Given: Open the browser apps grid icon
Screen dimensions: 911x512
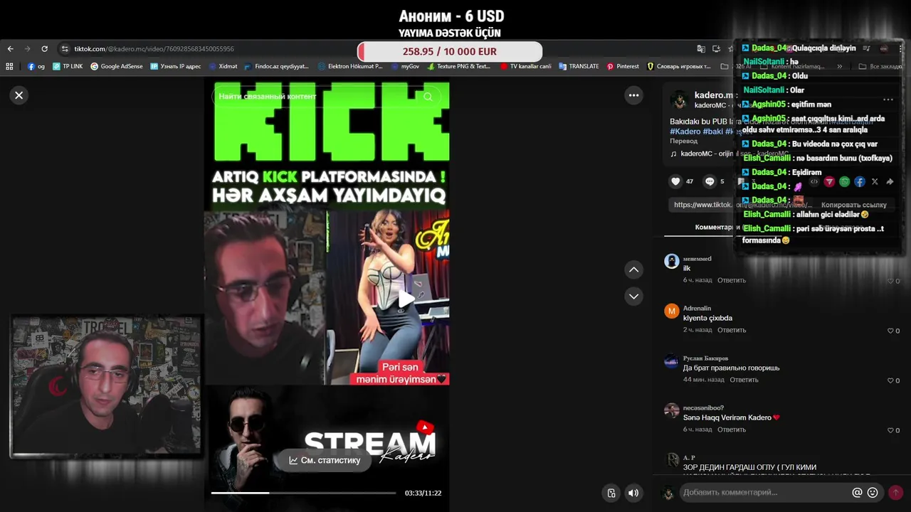Looking at the screenshot, I should (x=9, y=66).
